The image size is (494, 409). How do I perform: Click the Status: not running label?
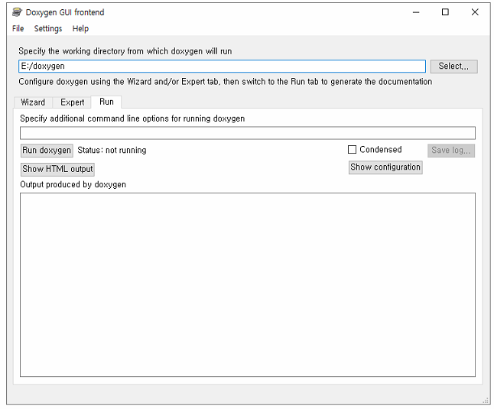112,150
